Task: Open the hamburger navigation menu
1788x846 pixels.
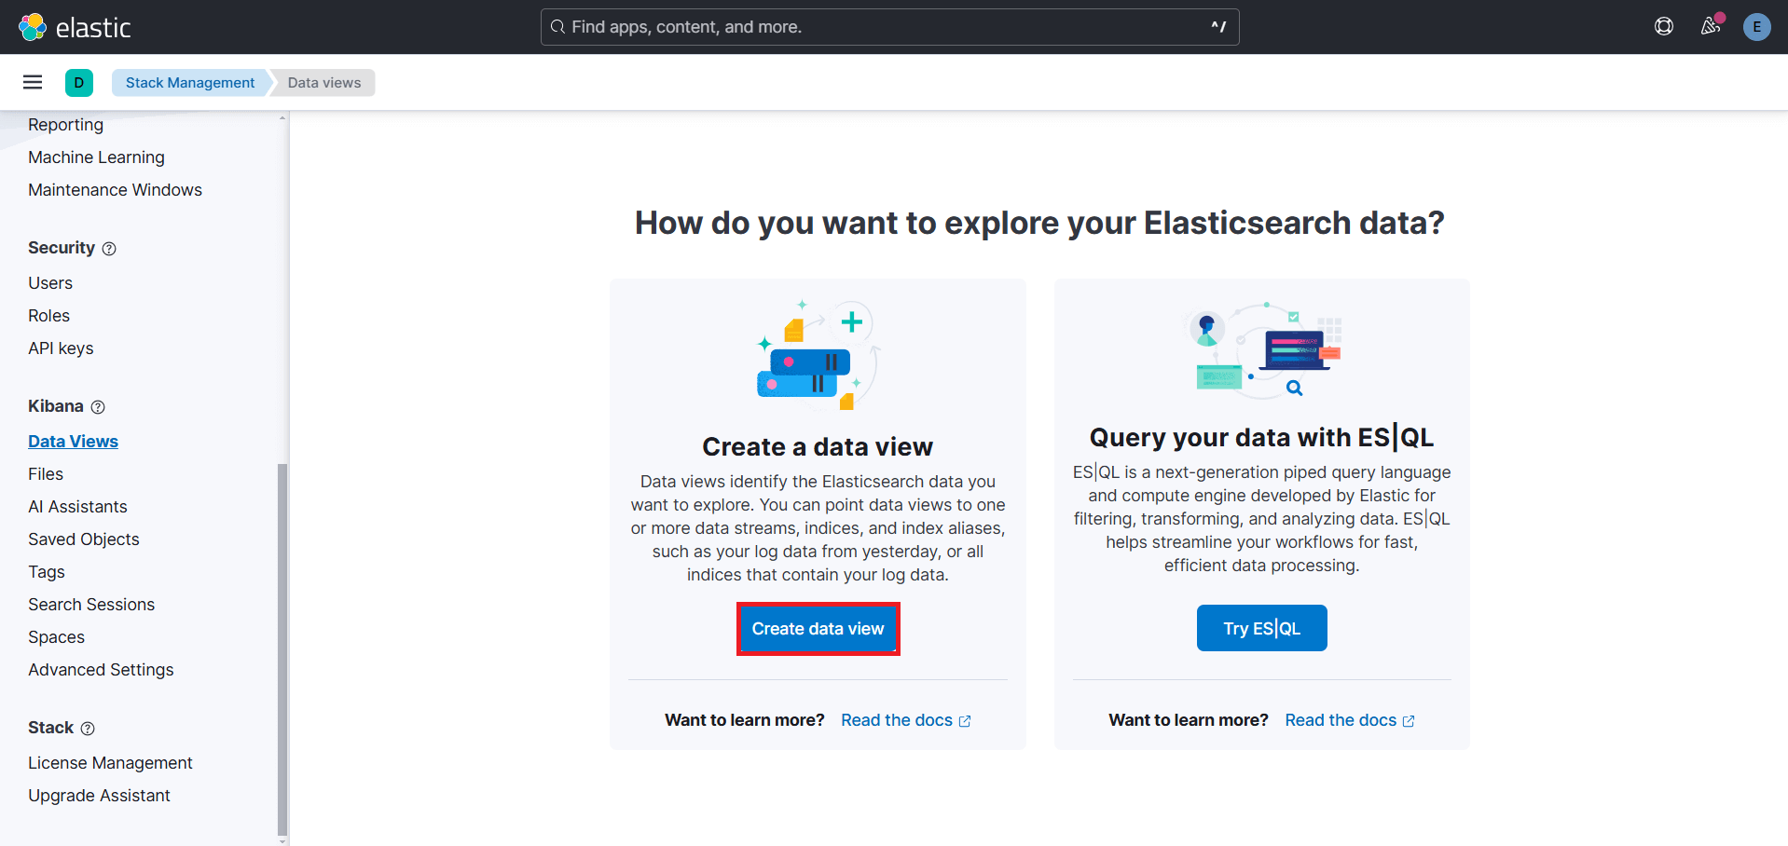Action: tap(32, 82)
